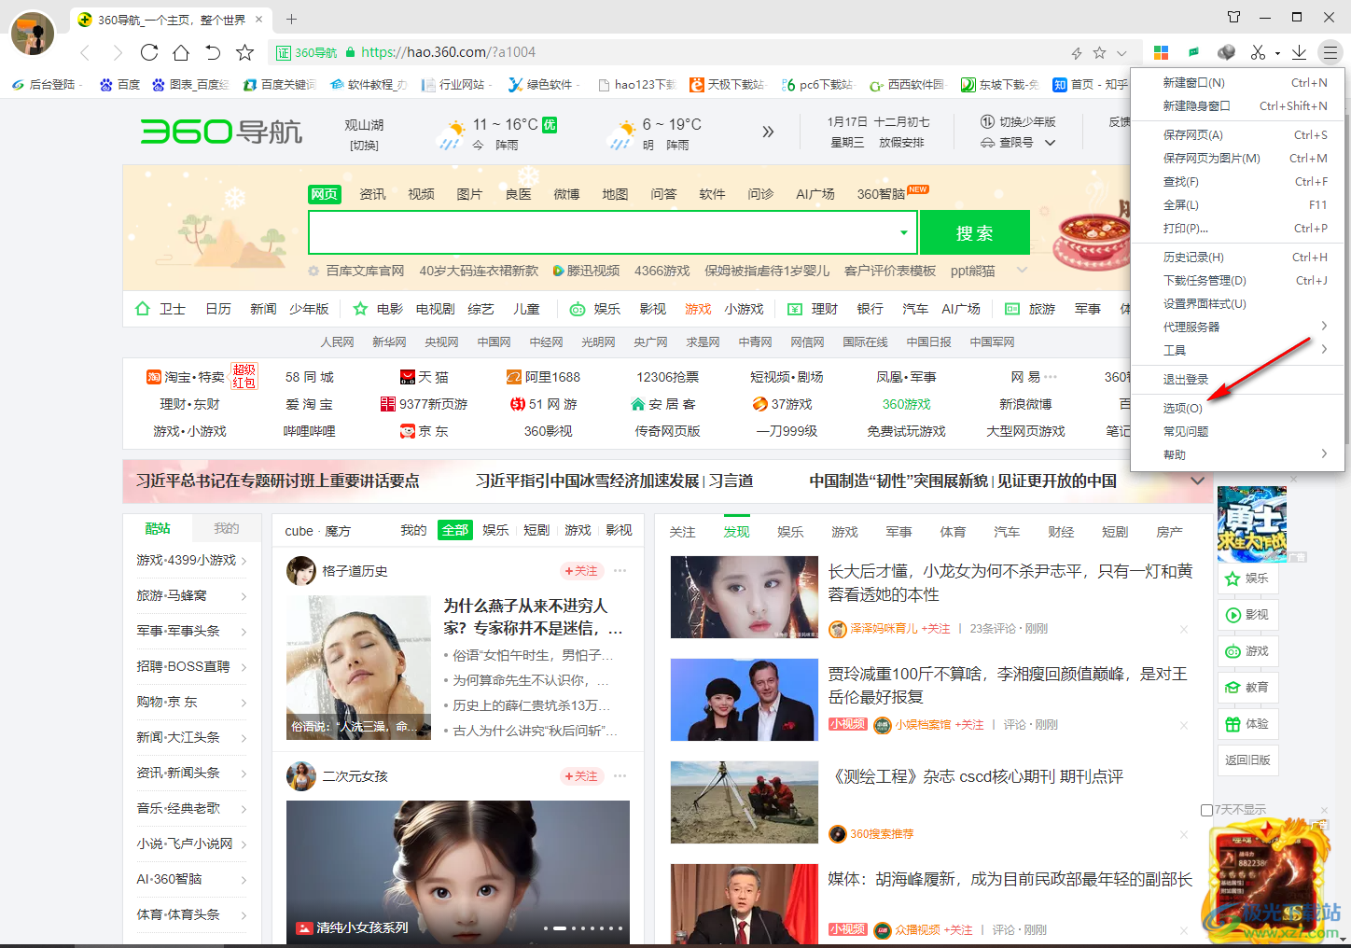This screenshot has height=948, width=1351.
Task: Open the downloads arrow icon
Action: 1298,52
